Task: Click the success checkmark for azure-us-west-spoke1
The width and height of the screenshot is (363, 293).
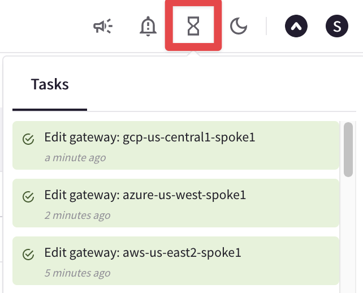Action: point(28,197)
